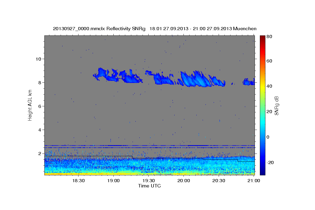Click the height tick label 6
The height and width of the screenshot is (210, 315).
pos(40,106)
